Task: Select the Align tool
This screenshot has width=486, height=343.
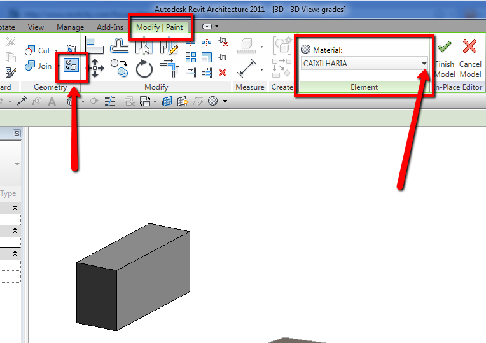Action: pos(95,46)
